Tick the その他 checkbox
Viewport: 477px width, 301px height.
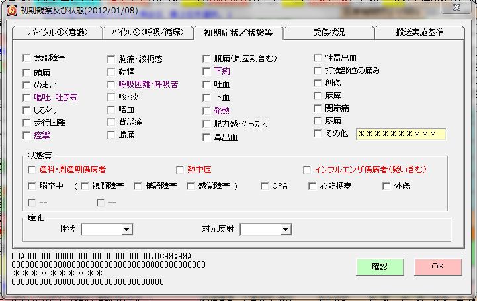pos(318,133)
